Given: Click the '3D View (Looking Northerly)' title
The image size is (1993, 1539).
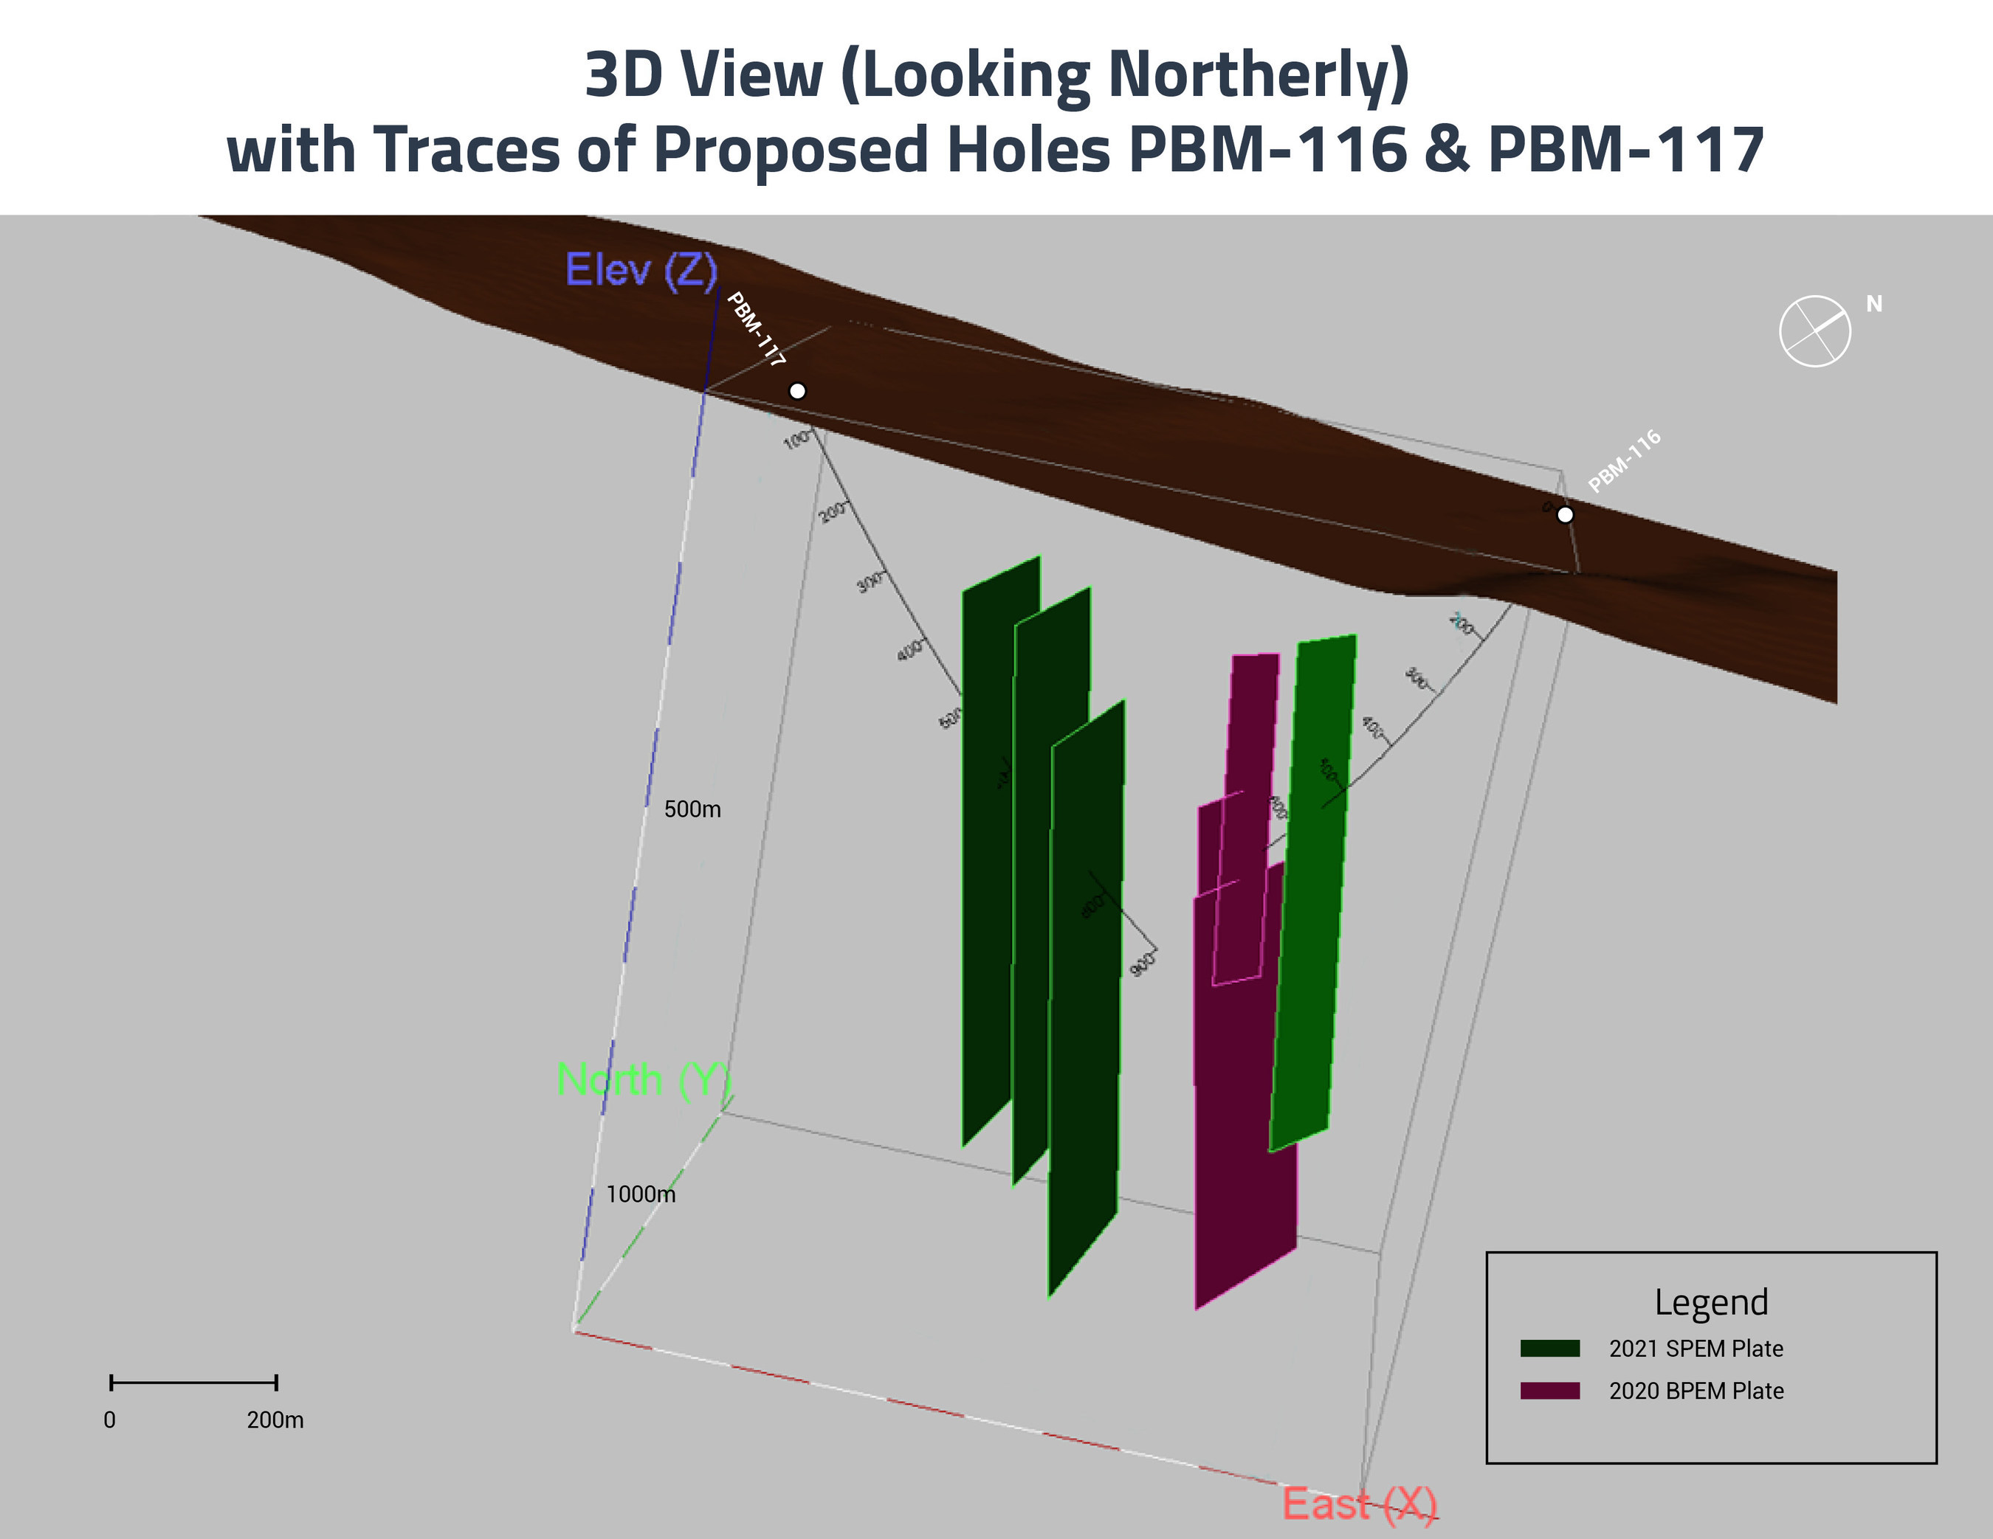Looking at the screenshot, I should pyautogui.click(x=997, y=75).
